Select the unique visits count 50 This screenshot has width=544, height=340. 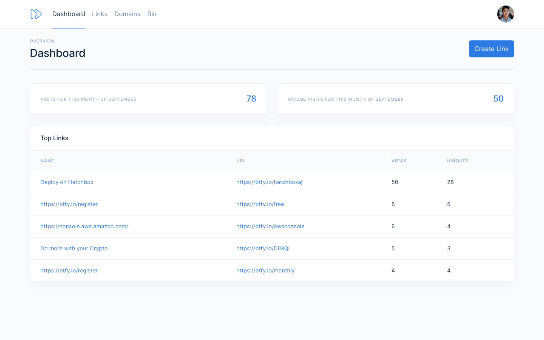point(498,99)
